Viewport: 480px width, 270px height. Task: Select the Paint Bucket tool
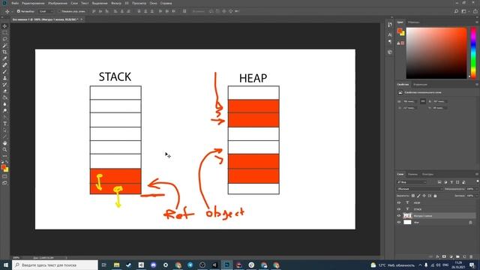4,97
